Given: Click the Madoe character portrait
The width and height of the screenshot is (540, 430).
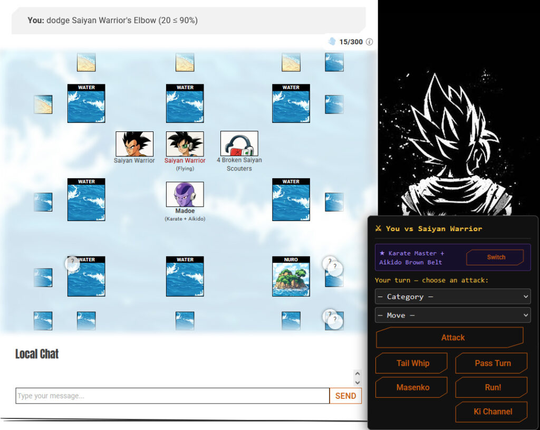Looking at the screenshot, I should pyautogui.click(x=185, y=194).
